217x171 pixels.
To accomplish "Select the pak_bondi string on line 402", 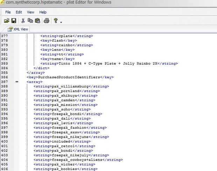I will 63,150.
